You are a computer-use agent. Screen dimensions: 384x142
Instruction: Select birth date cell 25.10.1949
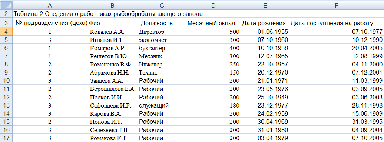265,97
